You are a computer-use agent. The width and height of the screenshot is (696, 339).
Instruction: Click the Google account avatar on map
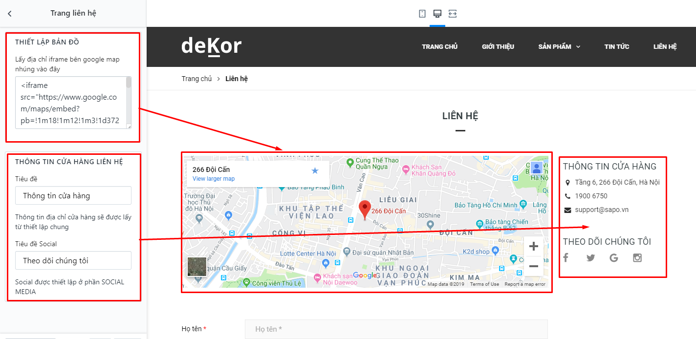[536, 168]
